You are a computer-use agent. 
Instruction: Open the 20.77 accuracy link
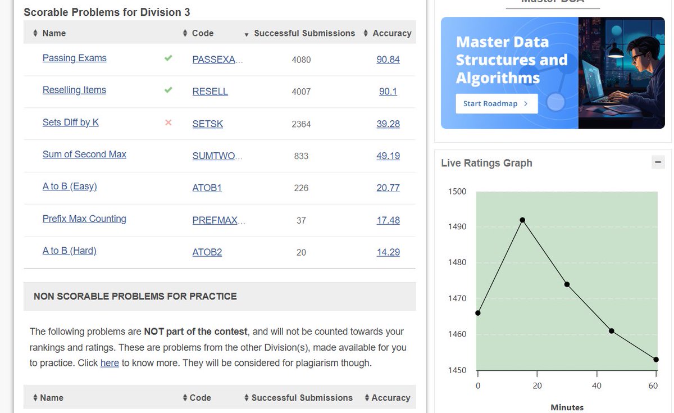(x=388, y=188)
